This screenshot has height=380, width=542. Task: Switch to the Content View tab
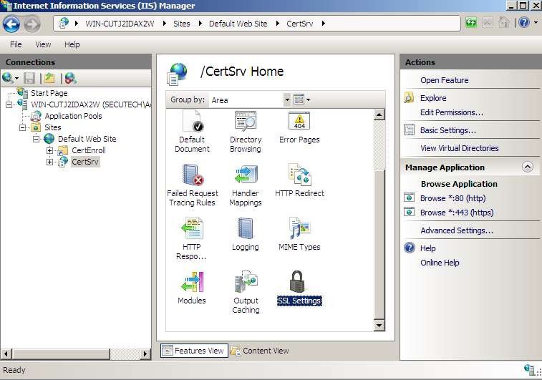[260, 351]
